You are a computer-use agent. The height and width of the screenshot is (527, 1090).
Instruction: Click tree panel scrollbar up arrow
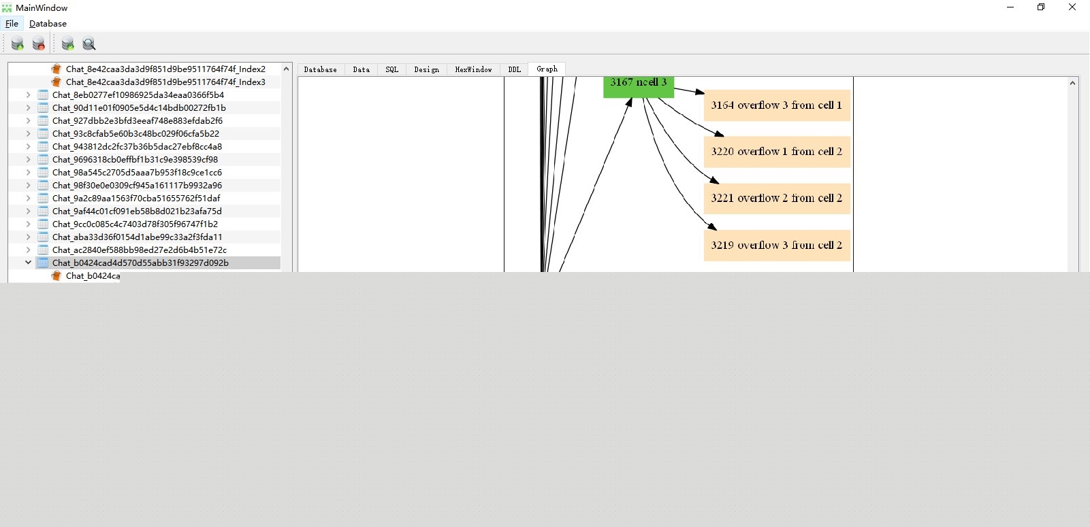[x=286, y=69]
